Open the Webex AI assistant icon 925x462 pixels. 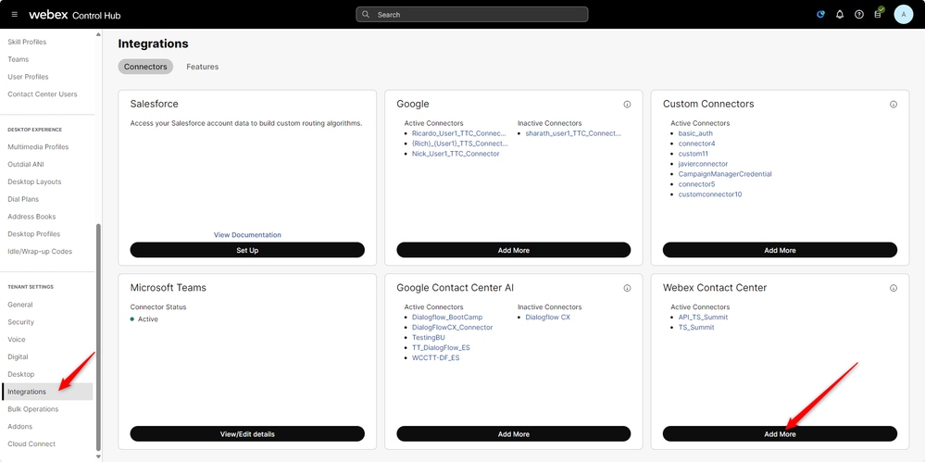coord(820,15)
